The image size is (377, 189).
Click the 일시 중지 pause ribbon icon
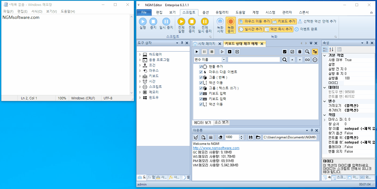coord(166,22)
